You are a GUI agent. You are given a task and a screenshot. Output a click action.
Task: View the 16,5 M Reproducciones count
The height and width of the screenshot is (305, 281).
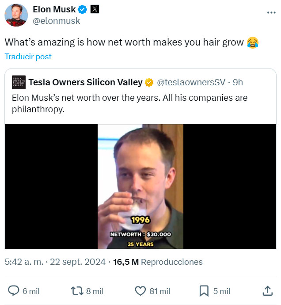pos(158,262)
